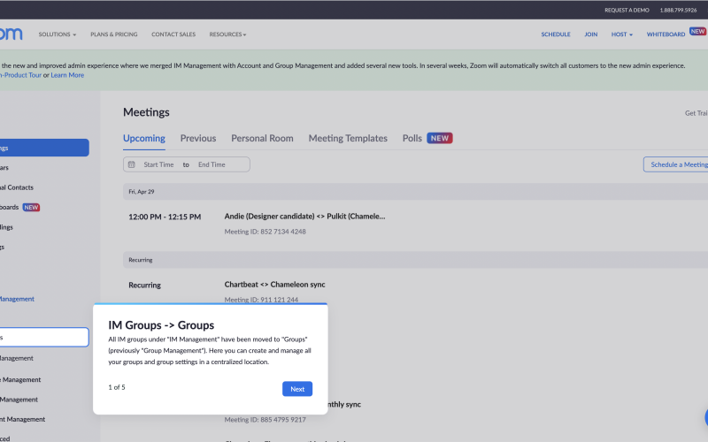Click the calendar icon in date range field
Image resolution: width=708 pixels, height=442 pixels.
point(132,164)
